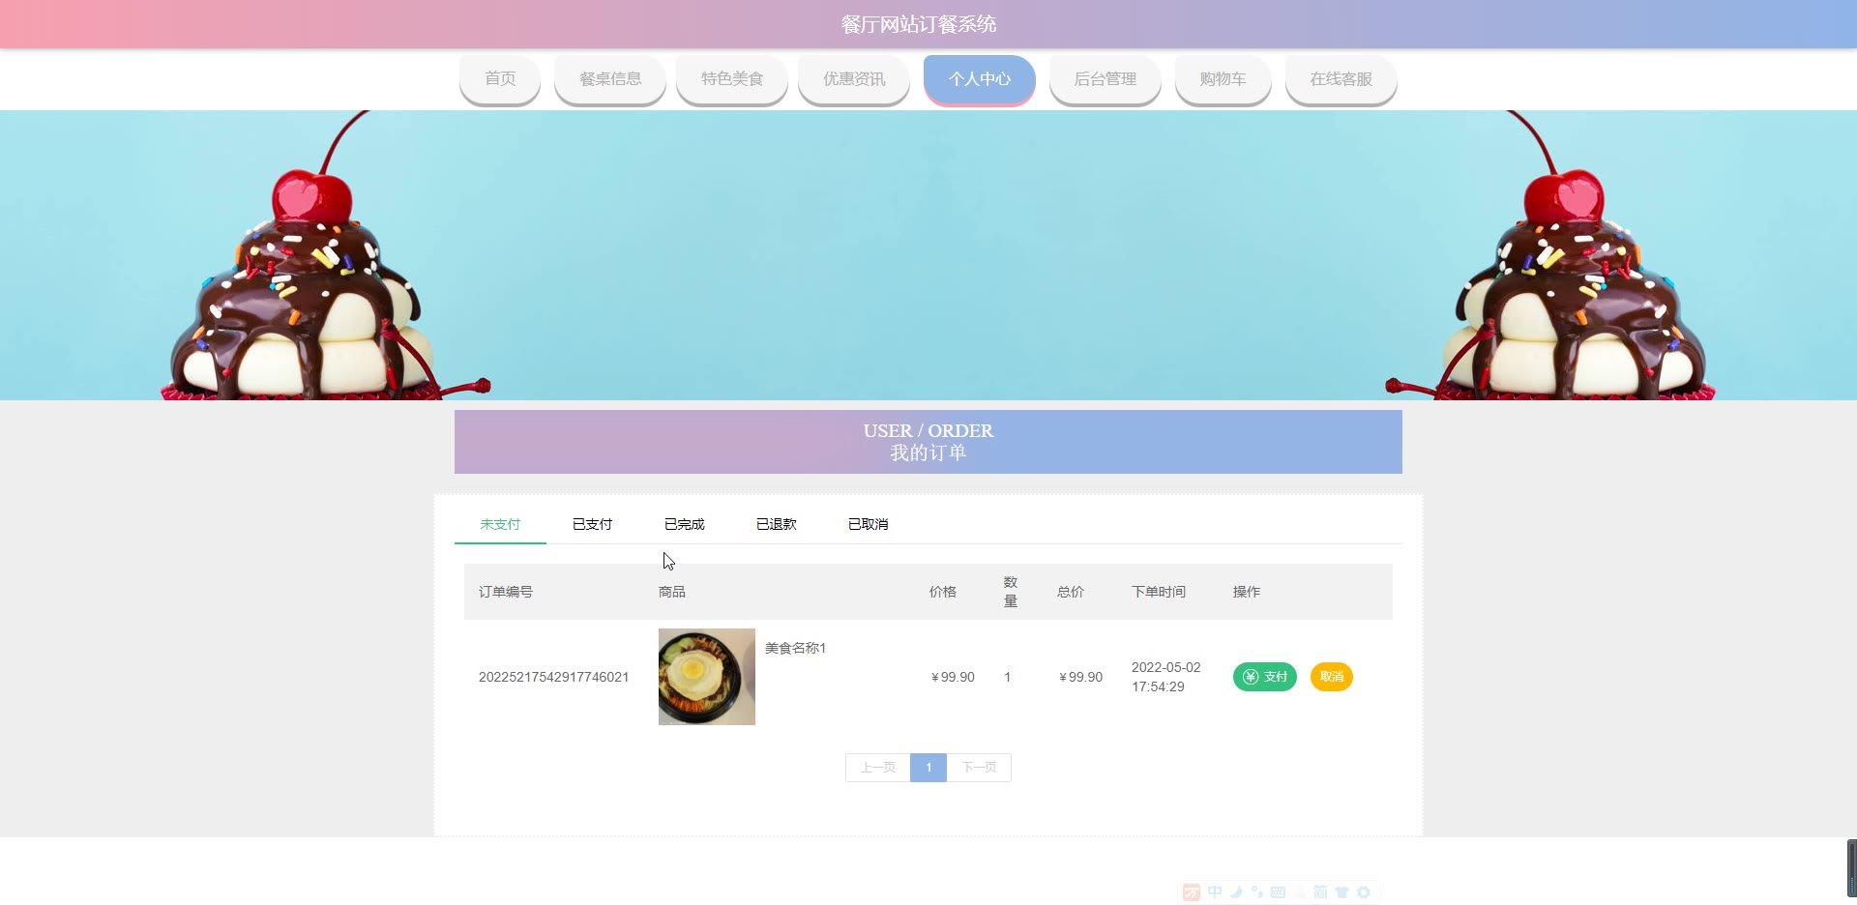
Task: Click the site title 餐厅网站订餐系统
Action: pyautogui.click(x=919, y=24)
